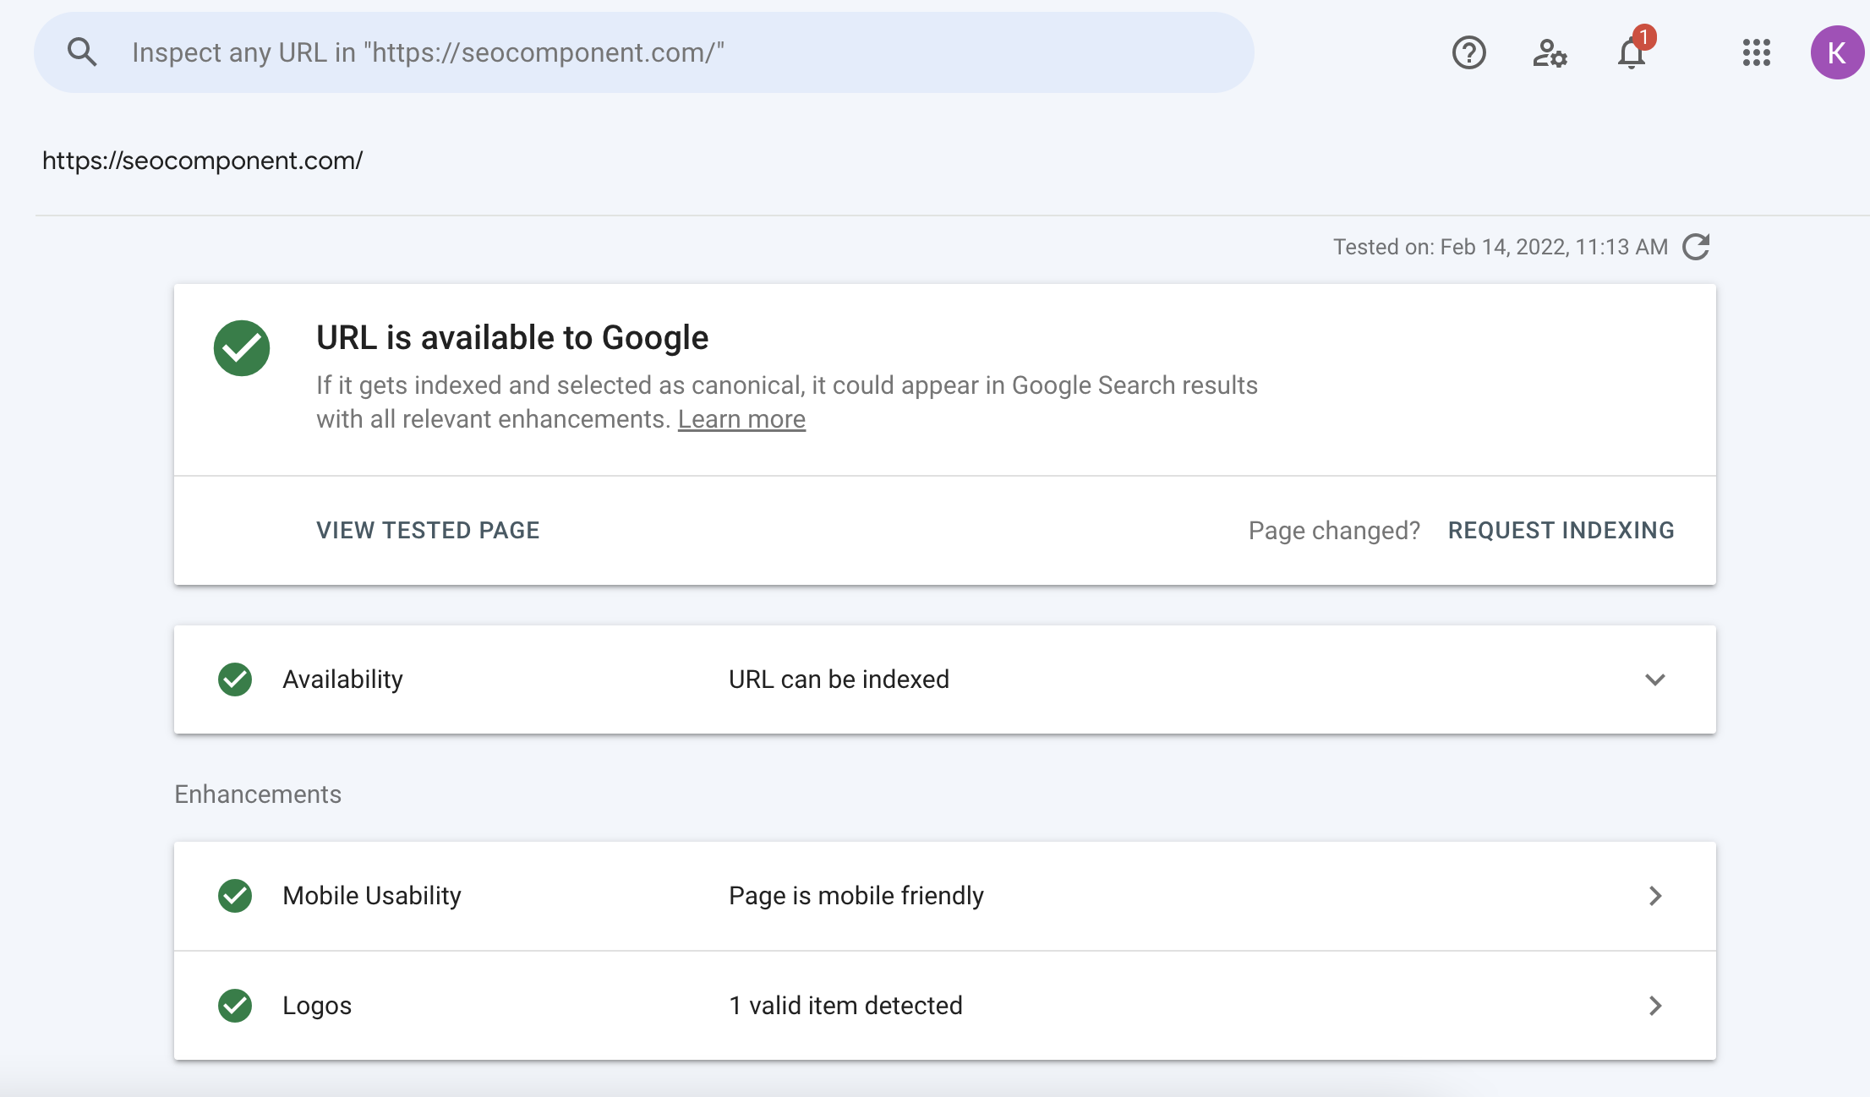The width and height of the screenshot is (1870, 1097).
Task: Open users and permissions settings icon
Action: click(x=1550, y=53)
